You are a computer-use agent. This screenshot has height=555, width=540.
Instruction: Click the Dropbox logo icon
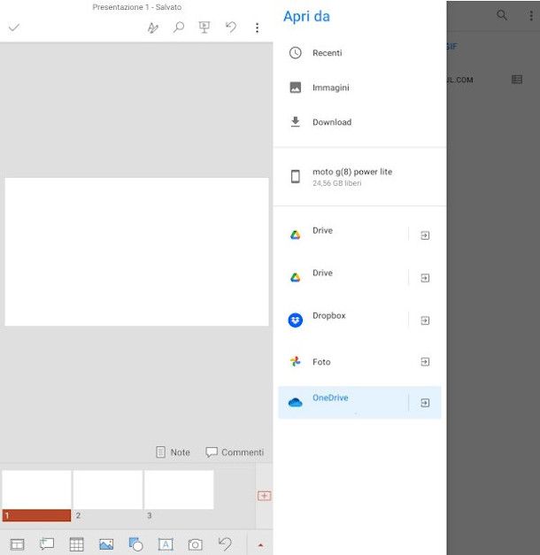[x=296, y=320]
